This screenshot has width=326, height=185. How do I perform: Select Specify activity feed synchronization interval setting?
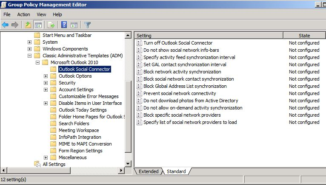[x=189, y=57]
